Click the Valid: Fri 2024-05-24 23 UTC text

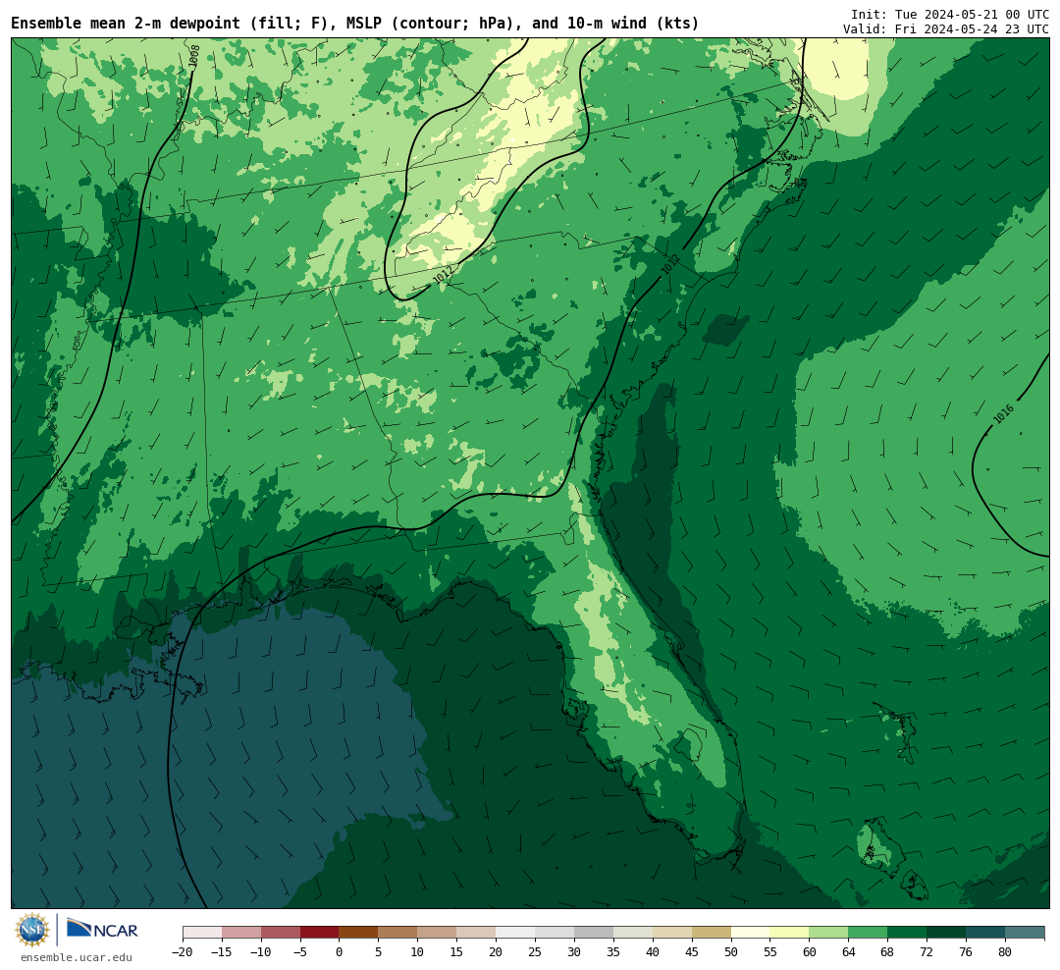coord(946,29)
